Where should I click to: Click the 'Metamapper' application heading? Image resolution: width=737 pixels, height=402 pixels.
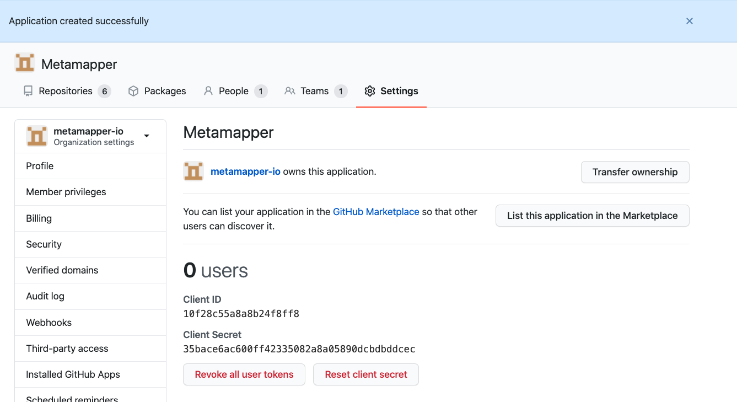[x=228, y=132]
